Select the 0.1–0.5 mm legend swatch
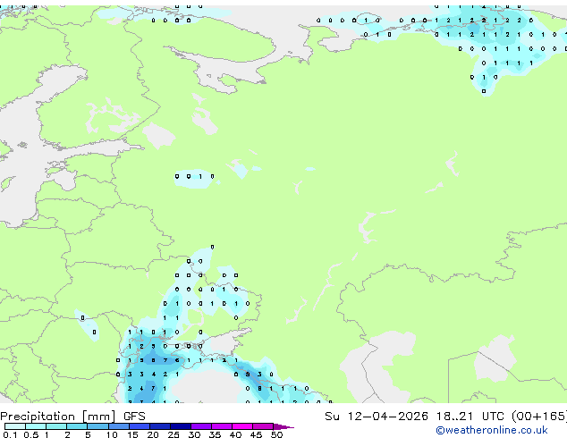Viewport: 567px width, 438px height. (x=15, y=426)
